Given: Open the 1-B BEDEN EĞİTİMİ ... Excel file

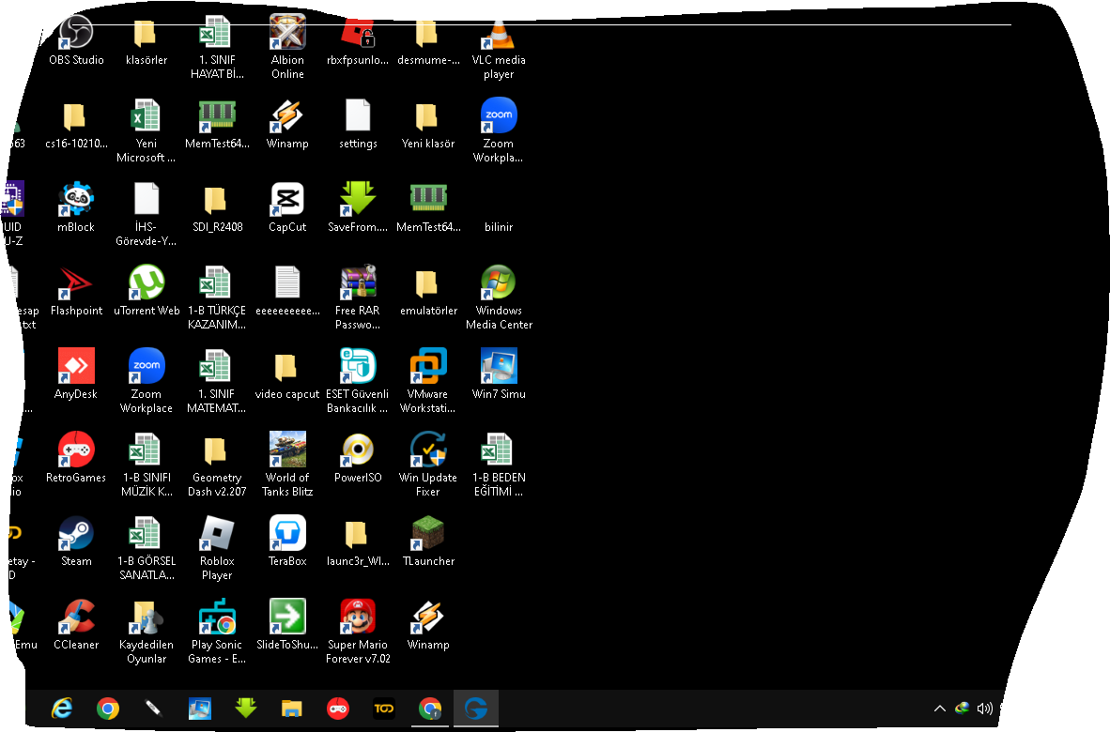Looking at the screenshot, I should 499,465.
